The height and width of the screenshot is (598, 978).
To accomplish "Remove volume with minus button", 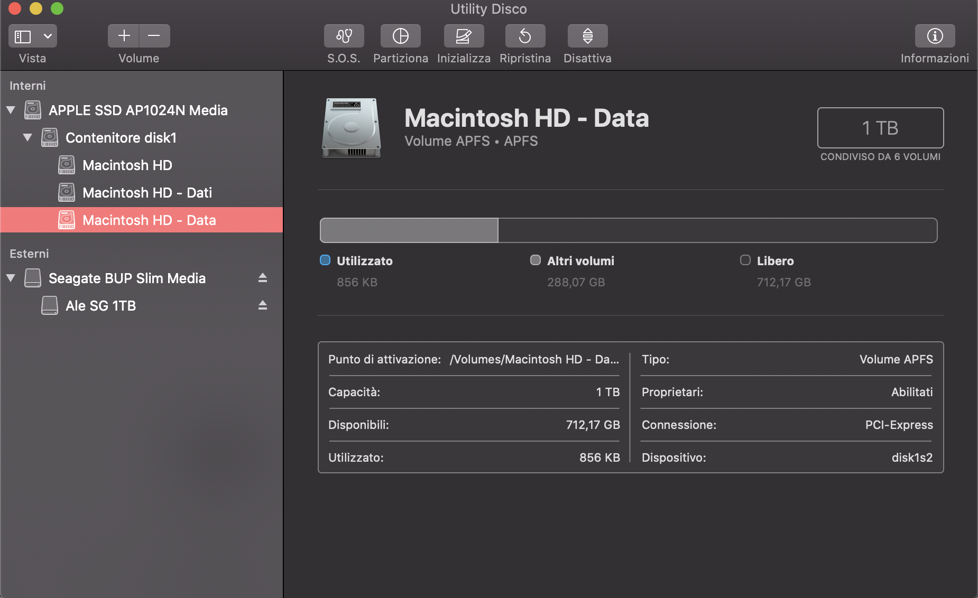I will point(154,36).
